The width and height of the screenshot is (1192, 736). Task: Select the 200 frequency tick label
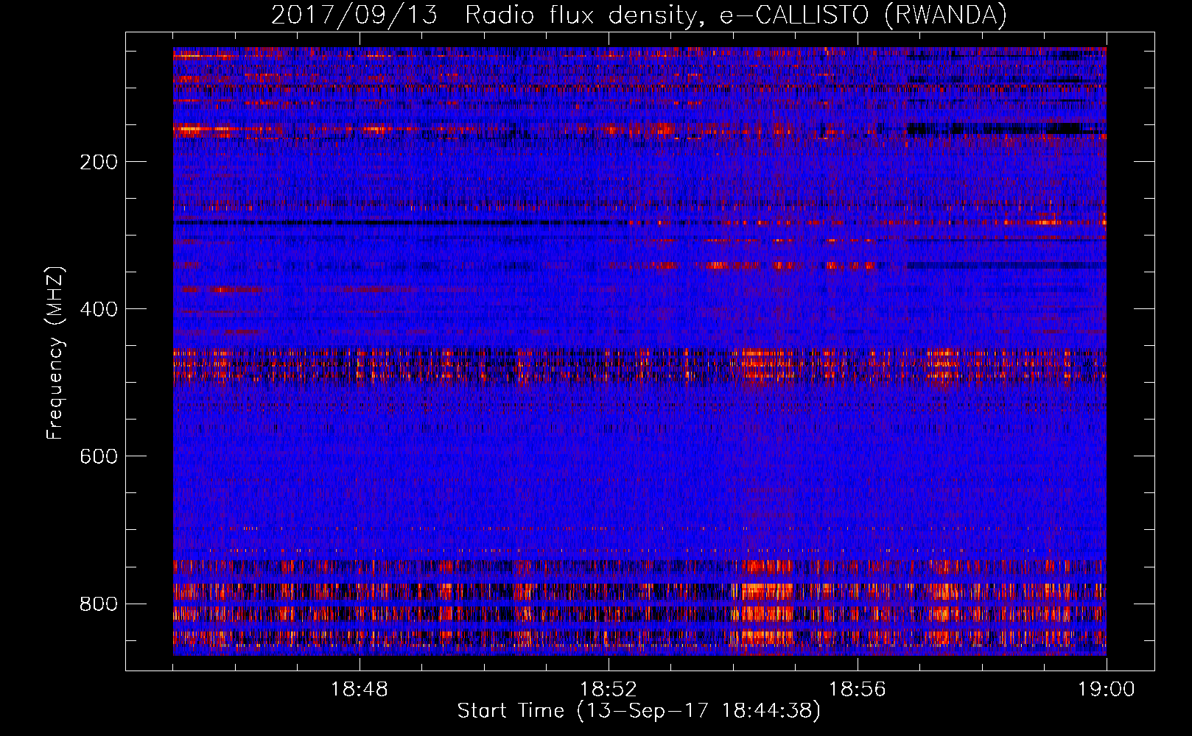pos(99,162)
